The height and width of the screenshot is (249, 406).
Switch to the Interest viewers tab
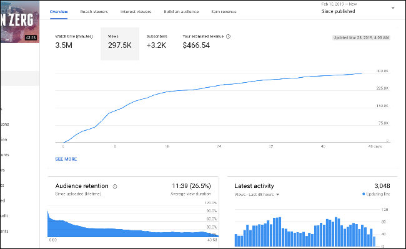136,12
